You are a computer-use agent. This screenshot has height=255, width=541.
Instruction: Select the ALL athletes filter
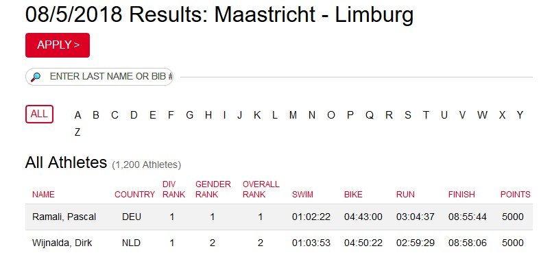click(39, 114)
